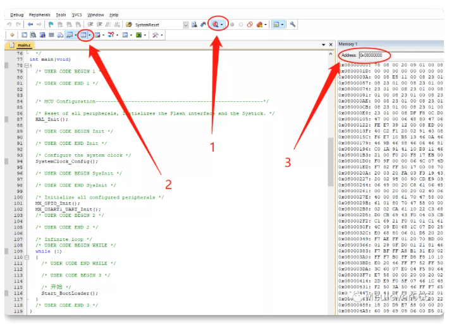Click the Undo icon in toolbar
454x327 pixels.
[x=9, y=25]
